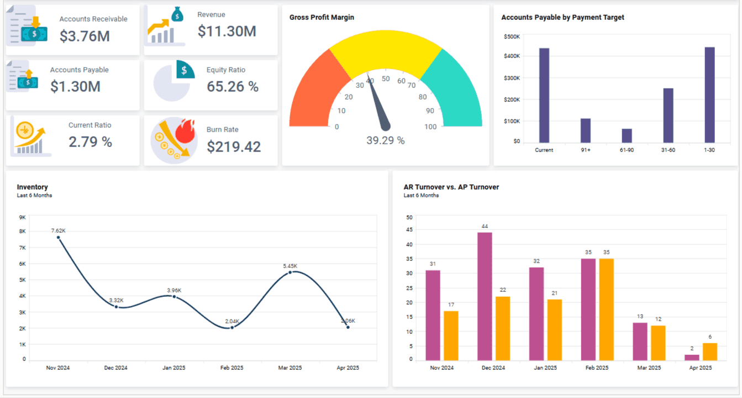This screenshot has width=742, height=398.
Task: Click the tallest 1-30 payment target bar
Action: (x=708, y=94)
